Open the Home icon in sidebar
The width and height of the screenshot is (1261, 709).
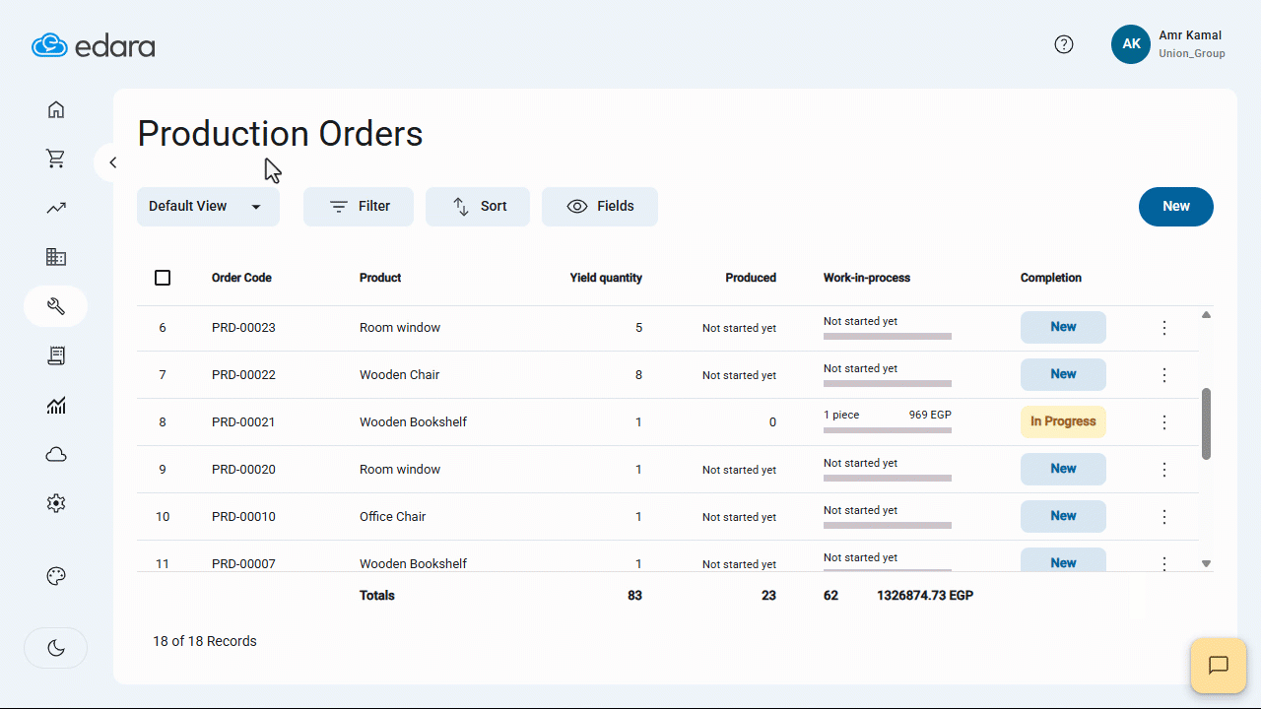point(56,109)
